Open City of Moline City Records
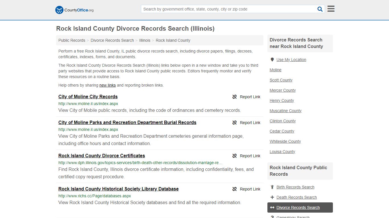Screen dimensions: 389x218 (88, 97)
